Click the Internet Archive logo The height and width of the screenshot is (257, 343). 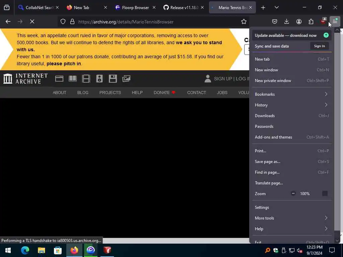pyautogui.click(x=25, y=79)
